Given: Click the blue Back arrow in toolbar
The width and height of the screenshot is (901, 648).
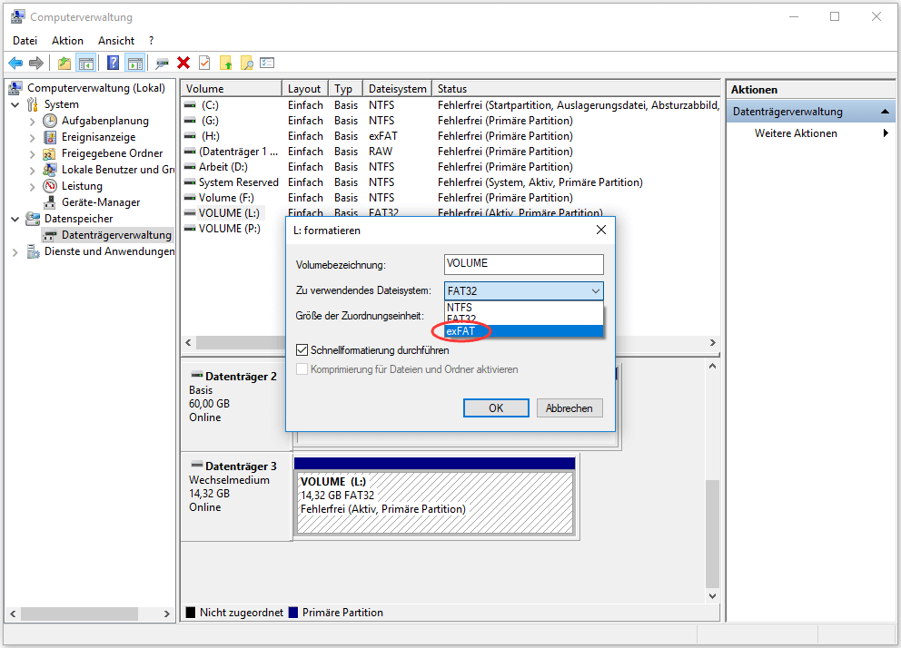Looking at the screenshot, I should coord(15,64).
